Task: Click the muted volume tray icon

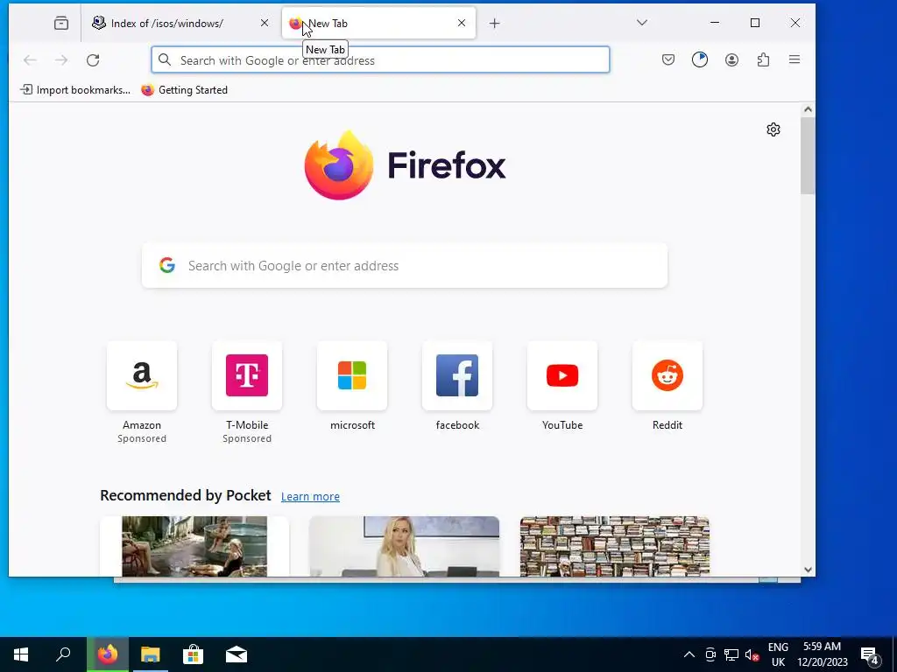Action: 752,654
